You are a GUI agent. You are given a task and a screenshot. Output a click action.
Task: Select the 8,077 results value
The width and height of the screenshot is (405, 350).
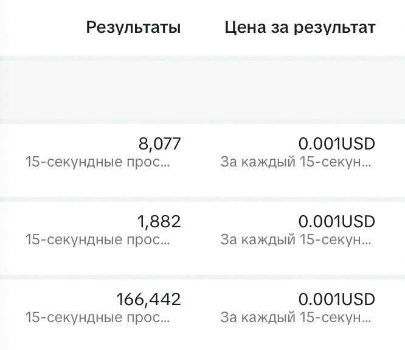(159, 144)
